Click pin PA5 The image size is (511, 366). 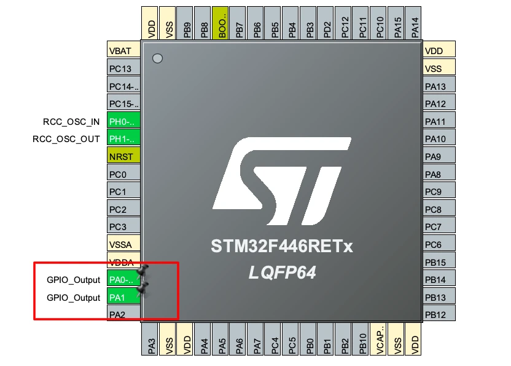(x=220, y=339)
